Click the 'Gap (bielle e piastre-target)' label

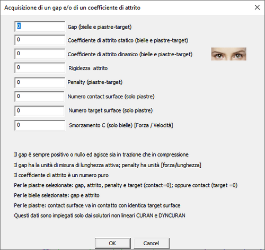[x=100, y=27]
